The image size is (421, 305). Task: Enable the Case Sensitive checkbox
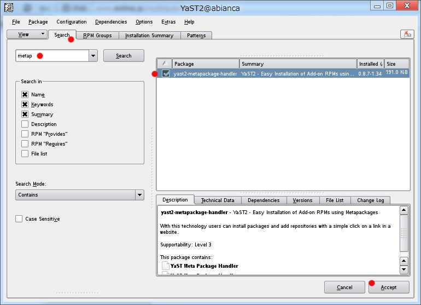[19, 218]
